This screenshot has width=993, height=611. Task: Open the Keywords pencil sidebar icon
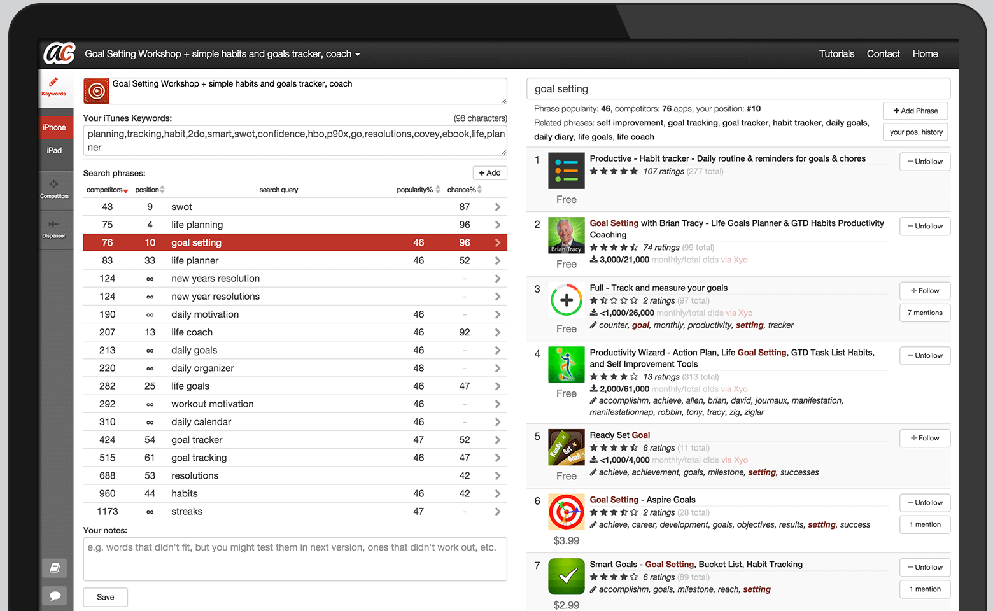pos(54,87)
